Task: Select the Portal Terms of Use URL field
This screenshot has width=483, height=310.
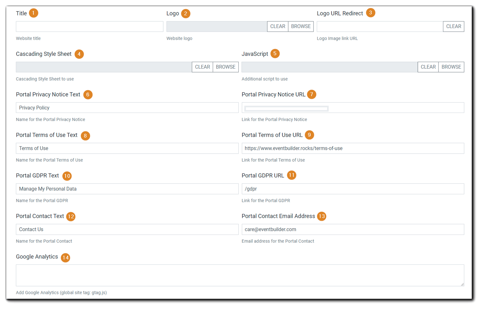Action: point(352,148)
